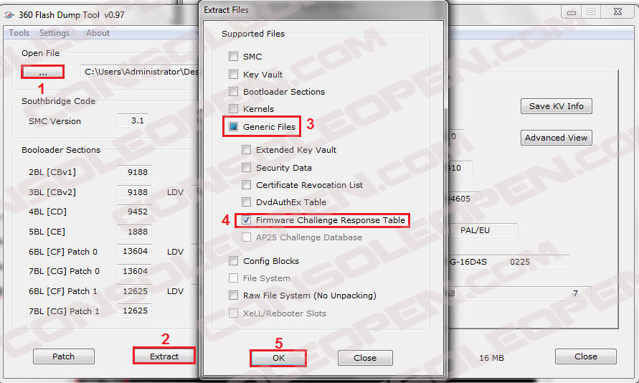Open the Settings menu
Screen dimensions: 639x383
click(55, 33)
